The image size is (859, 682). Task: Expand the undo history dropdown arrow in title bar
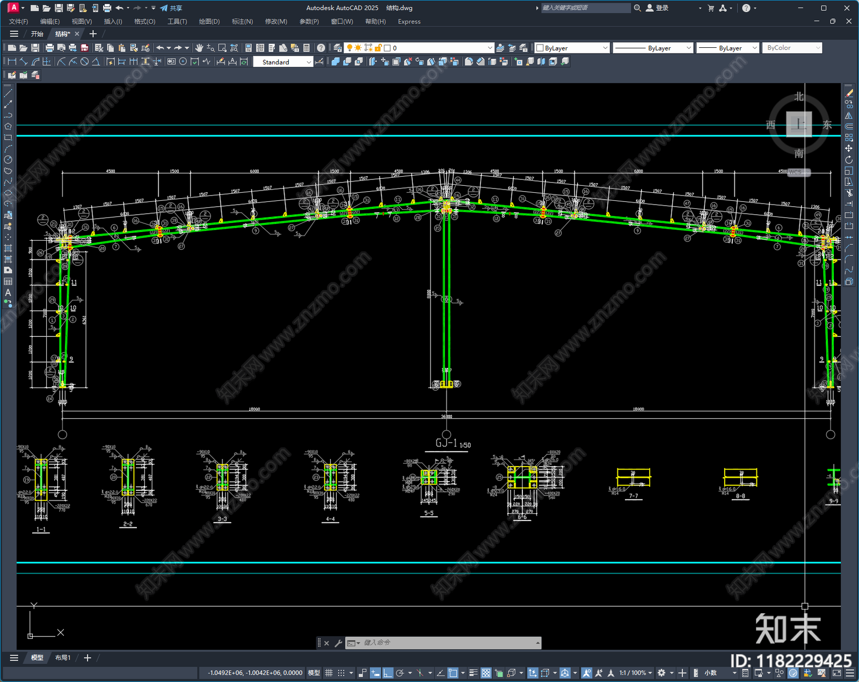coord(128,8)
